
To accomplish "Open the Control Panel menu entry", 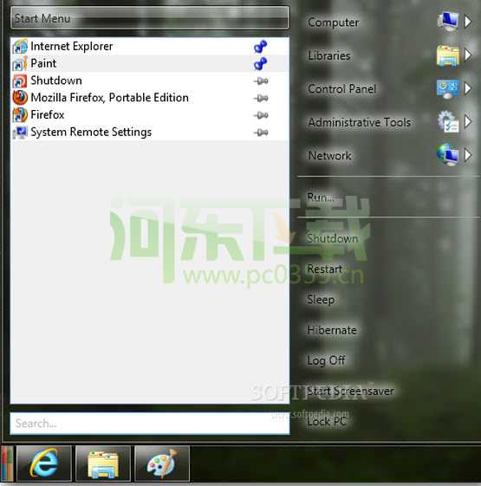I will pos(341,89).
